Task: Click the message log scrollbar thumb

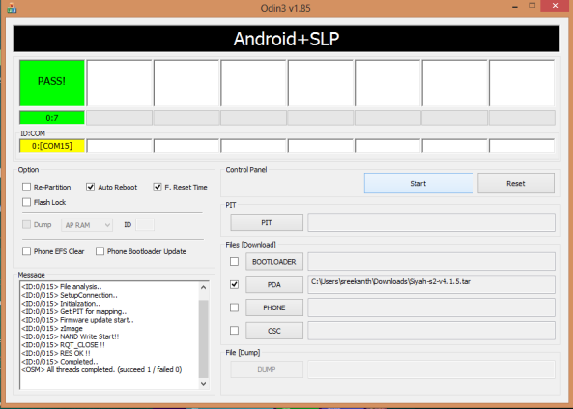Action: pos(204,338)
